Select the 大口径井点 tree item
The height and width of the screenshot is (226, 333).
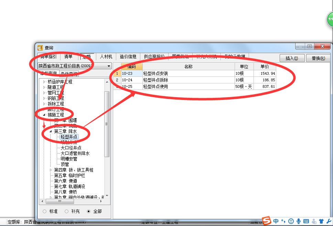click(x=71, y=148)
